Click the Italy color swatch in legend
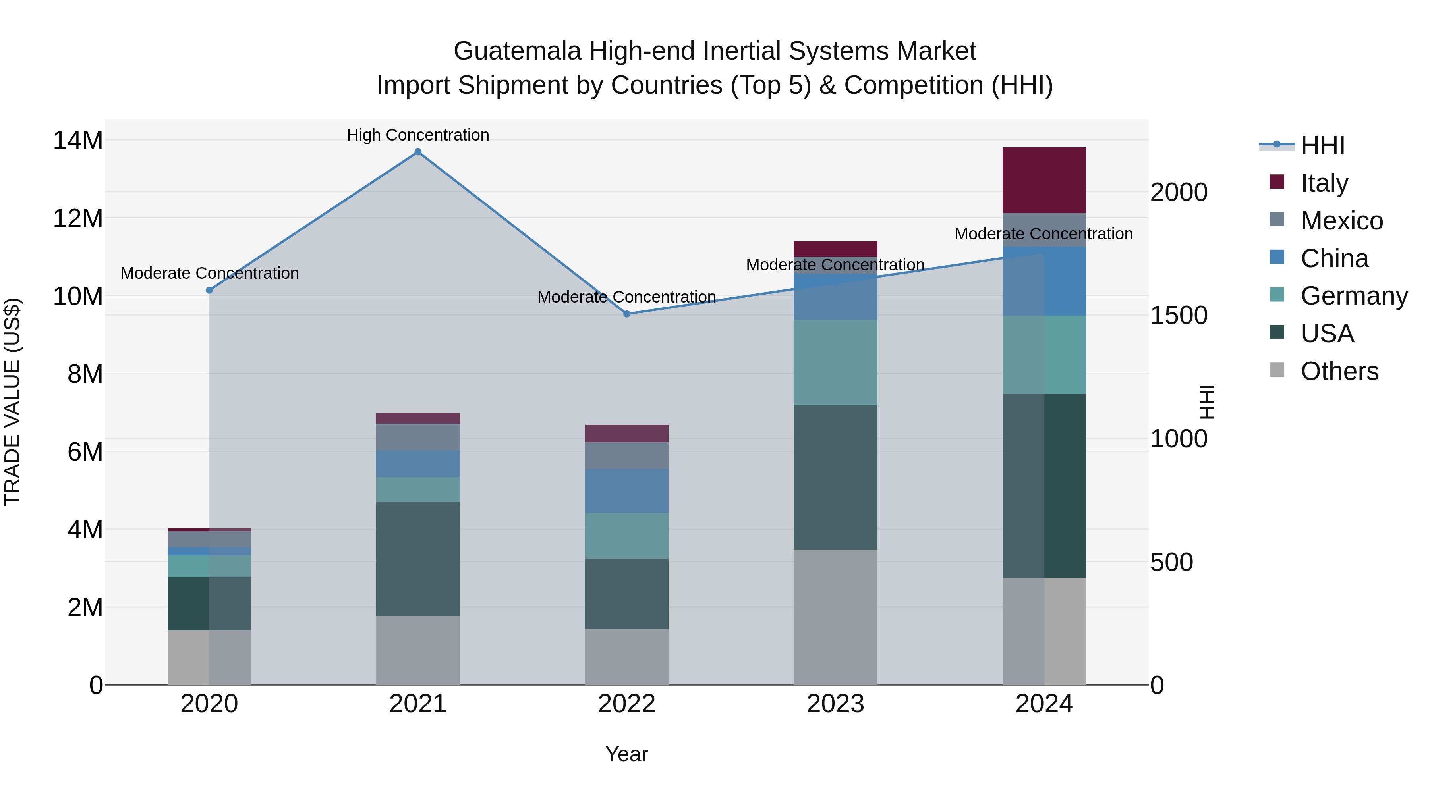Screen dimensions: 1430x804 click(1277, 181)
